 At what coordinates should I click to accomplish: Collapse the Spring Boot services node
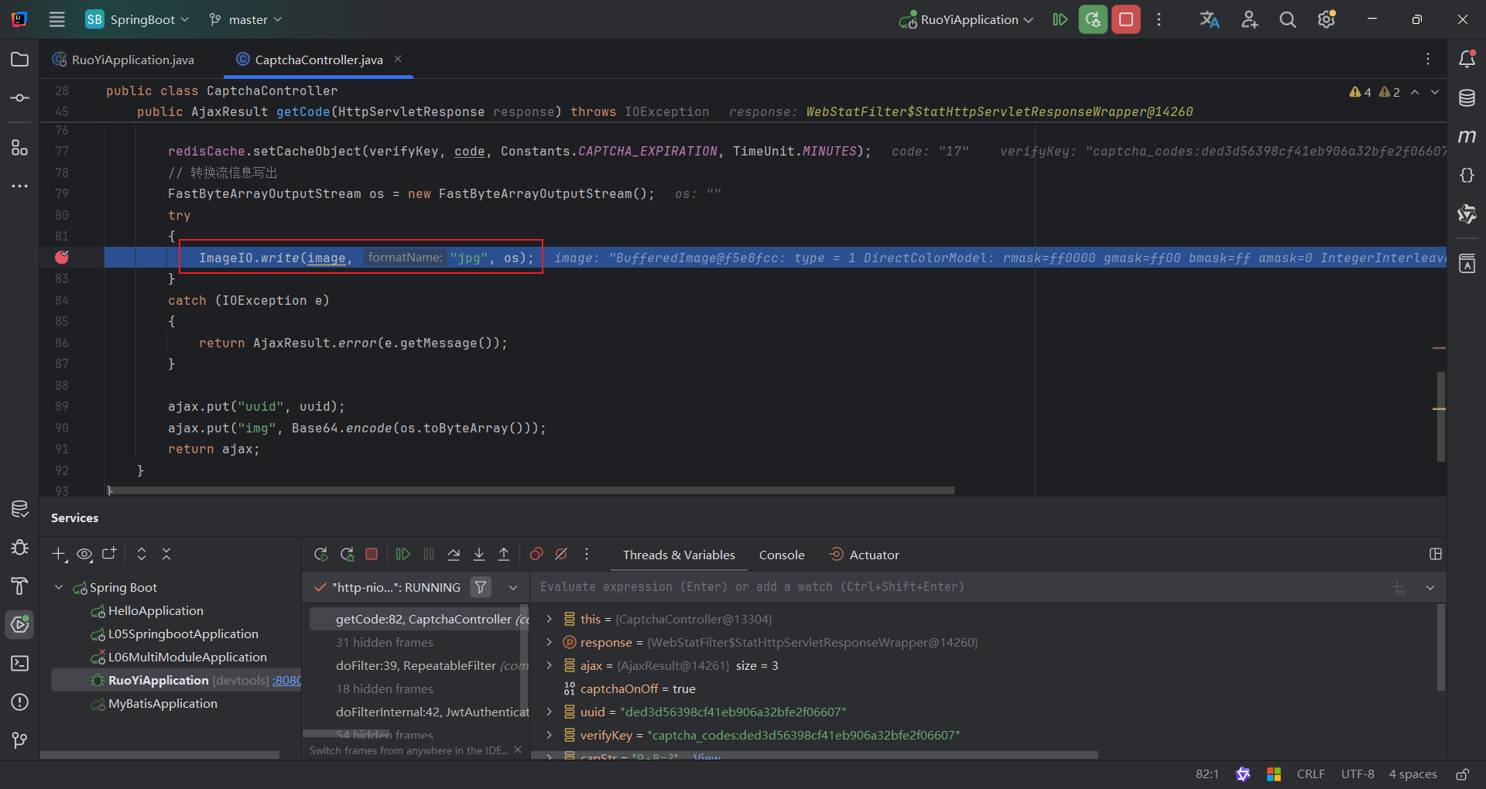(59, 587)
